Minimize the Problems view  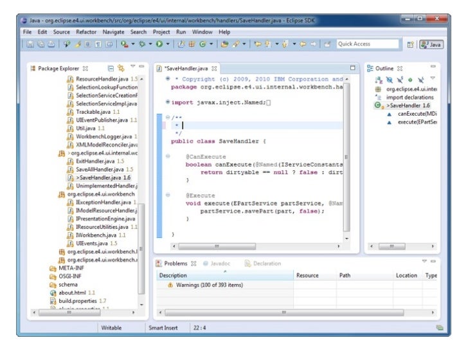click(x=433, y=261)
